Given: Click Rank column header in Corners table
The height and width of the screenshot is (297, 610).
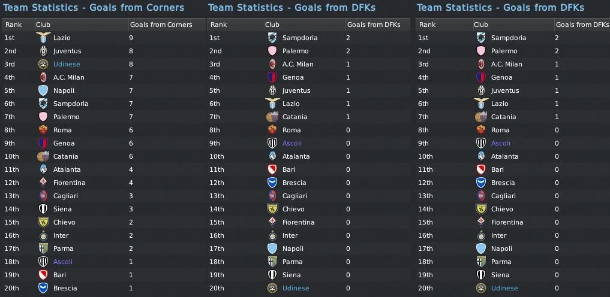Looking at the screenshot, I should point(13,25).
